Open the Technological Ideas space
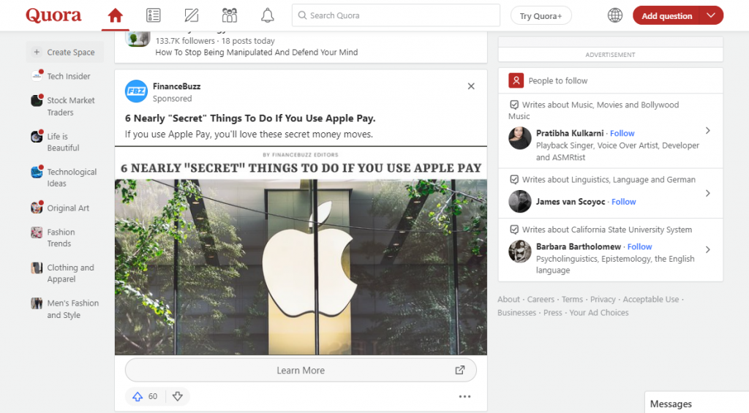The image size is (749, 413). pos(64,178)
